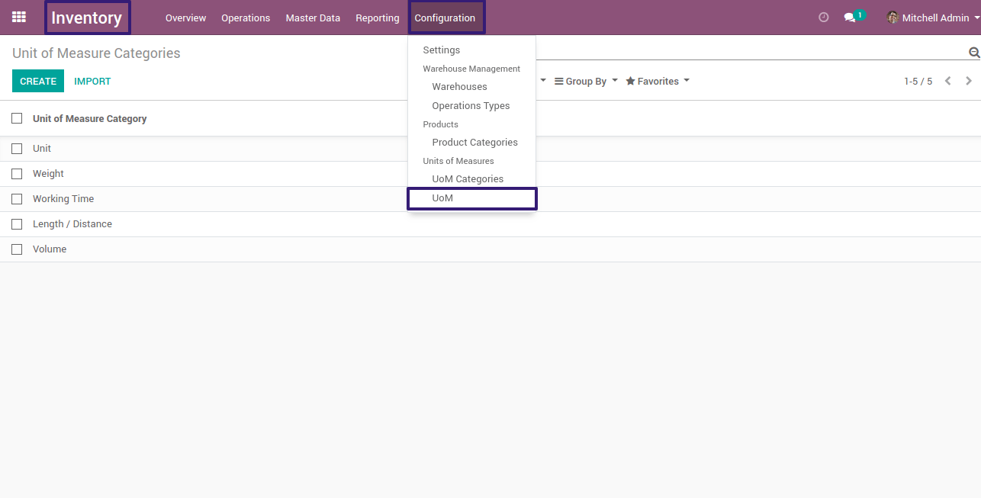
Task: Click Mitchell Admin avatar picture
Action: click(x=893, y=18)
